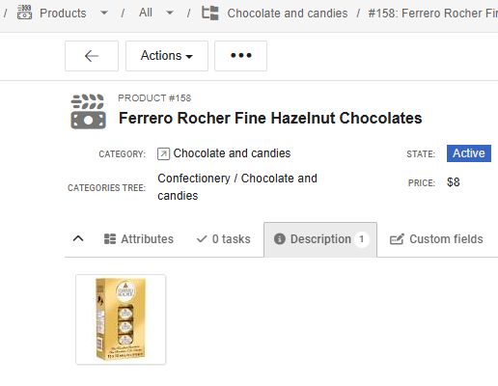Open Chocolate and candies category link

coord(232,153)
